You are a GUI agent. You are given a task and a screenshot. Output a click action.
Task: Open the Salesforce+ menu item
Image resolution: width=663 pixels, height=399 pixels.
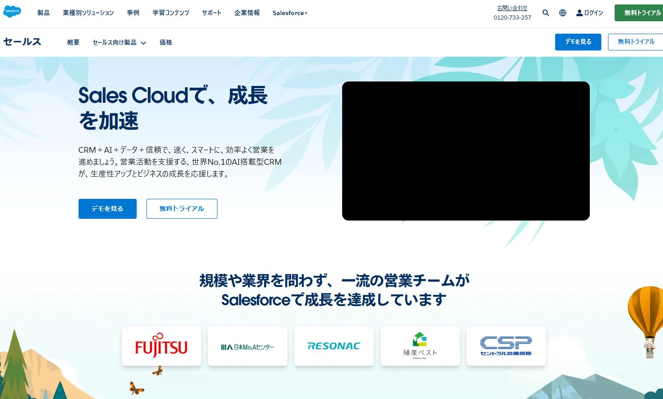[290, 13]
